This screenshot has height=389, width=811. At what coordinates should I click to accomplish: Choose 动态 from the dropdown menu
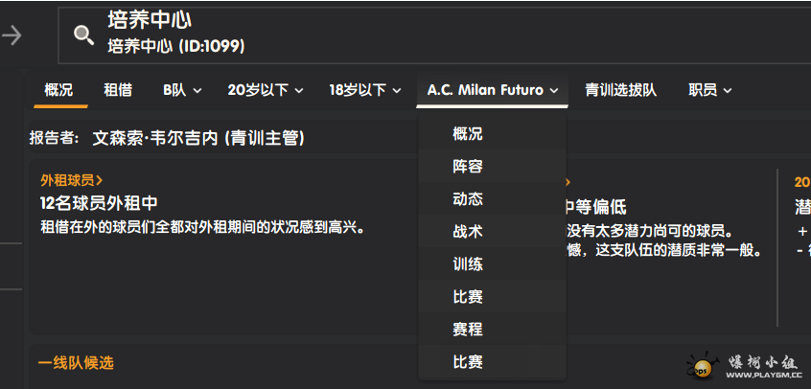tap(468, 199)
